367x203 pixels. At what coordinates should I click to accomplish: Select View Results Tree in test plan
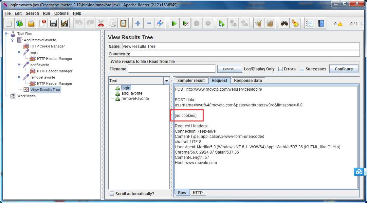(x=45, y=90)
